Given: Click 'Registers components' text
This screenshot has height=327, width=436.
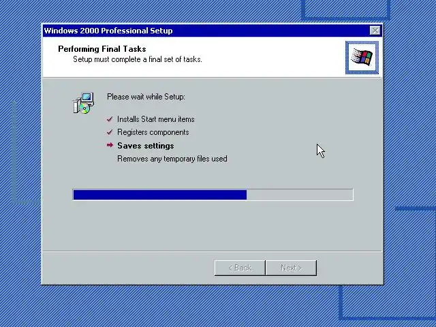Looking at the screenshot, I should (153, 132).
